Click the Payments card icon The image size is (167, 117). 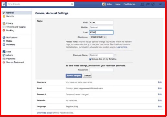click(4, 59)
